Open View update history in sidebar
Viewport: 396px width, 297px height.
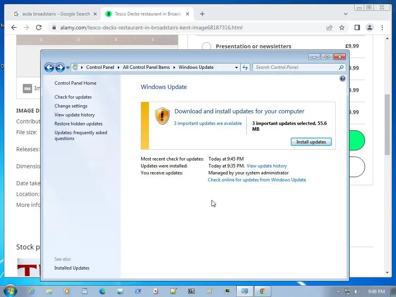click(x=75, y=114)
